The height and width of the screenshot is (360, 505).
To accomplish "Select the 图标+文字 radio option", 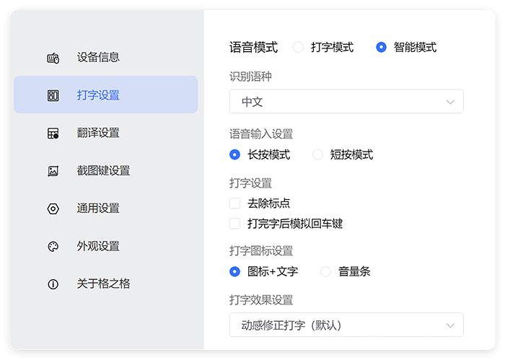I will [x=234, y=272].
